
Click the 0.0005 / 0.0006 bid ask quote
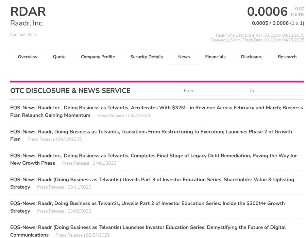coord(270,23)
